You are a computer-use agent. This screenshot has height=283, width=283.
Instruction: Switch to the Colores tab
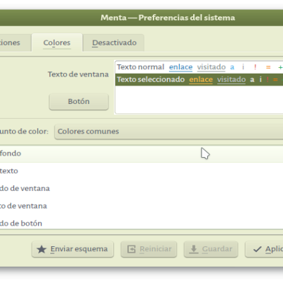click(x=57, y=42)
